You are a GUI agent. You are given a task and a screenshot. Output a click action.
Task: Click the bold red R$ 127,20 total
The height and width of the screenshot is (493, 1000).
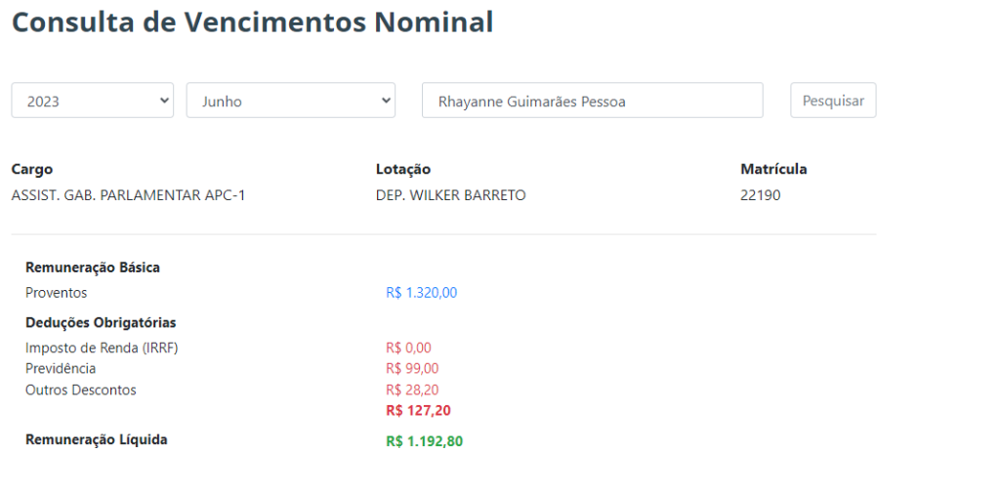point(418,410)
